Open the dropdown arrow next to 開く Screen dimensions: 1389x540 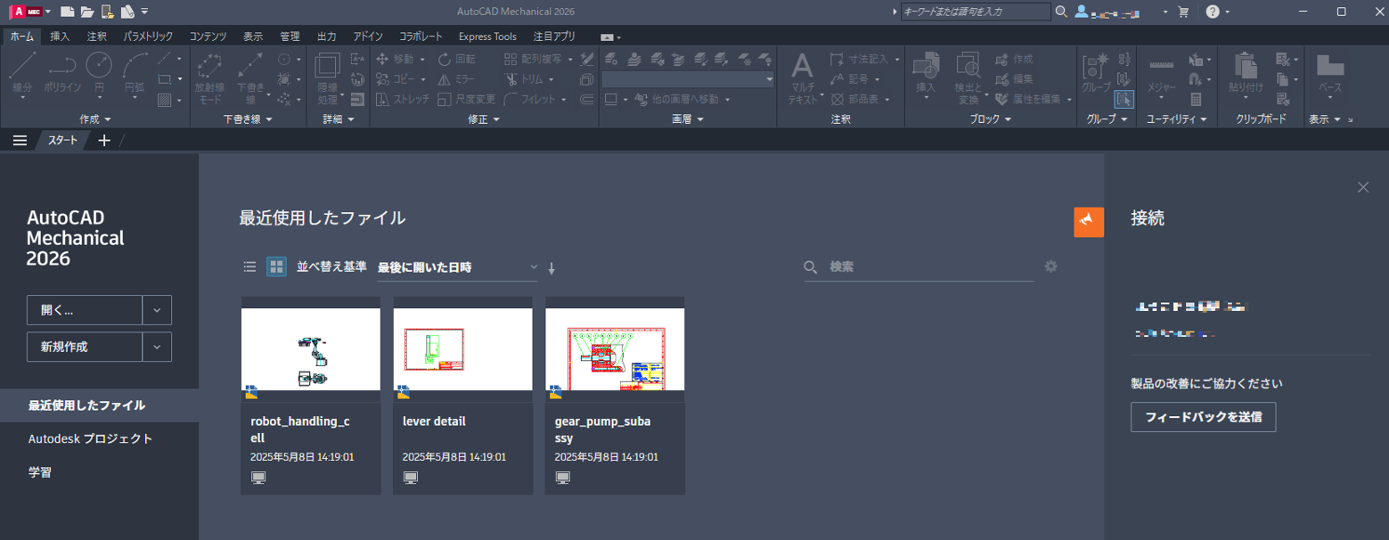[157, 310]
